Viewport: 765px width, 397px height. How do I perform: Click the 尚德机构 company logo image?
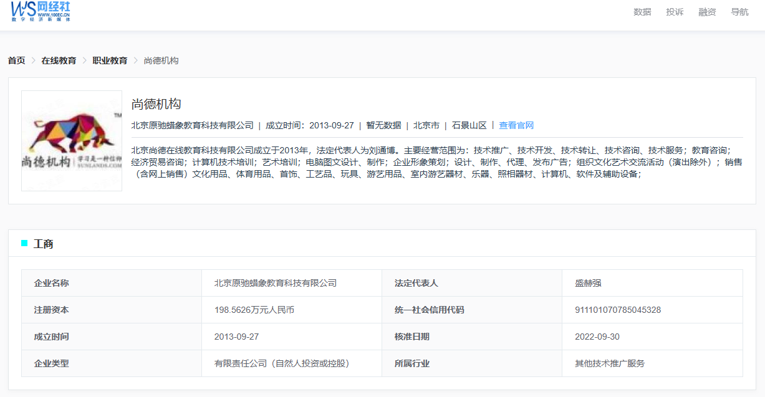72,141
